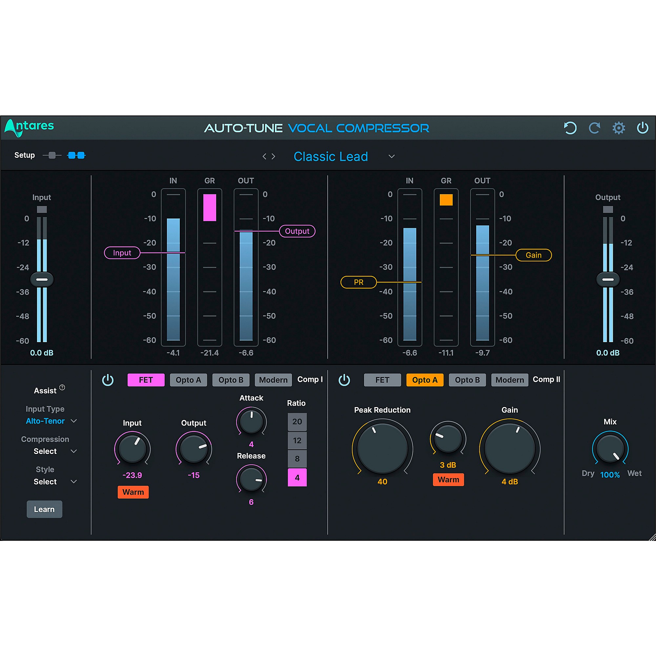Click the Antares logo
Viewport: 656px width, 656px height.
[x=29, y=127]
